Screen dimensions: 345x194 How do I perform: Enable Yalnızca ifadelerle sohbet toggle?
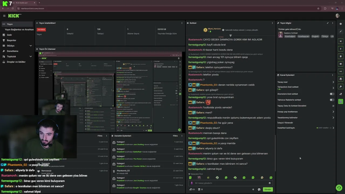(x=332, y=100)
